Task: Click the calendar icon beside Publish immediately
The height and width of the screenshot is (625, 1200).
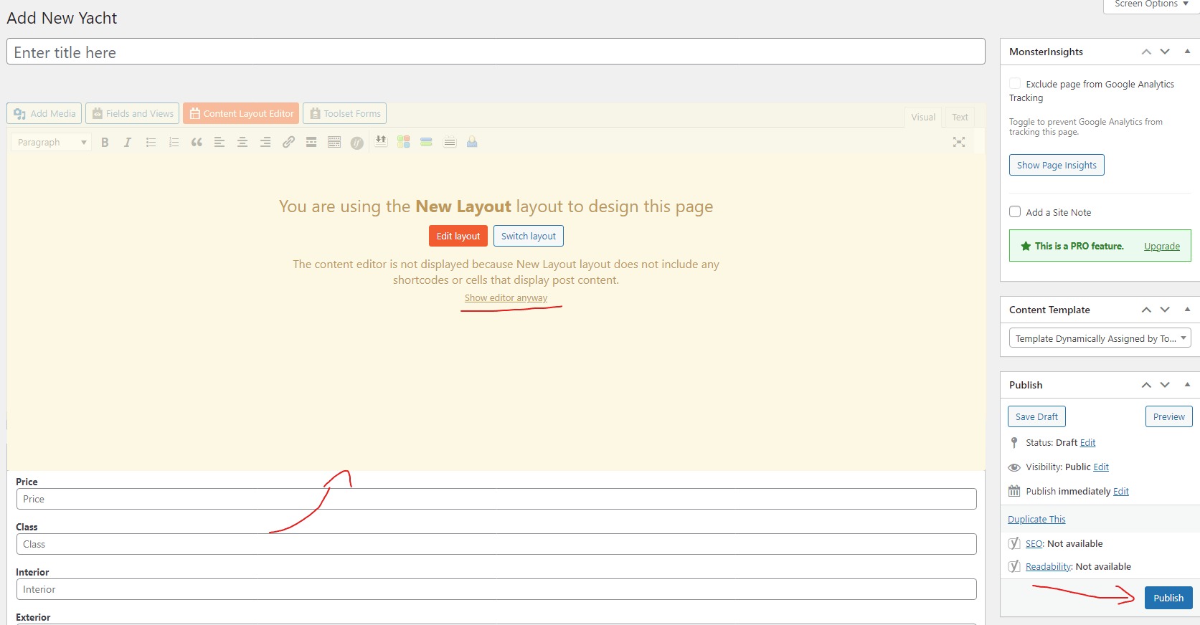Action: pos(1014,491)
